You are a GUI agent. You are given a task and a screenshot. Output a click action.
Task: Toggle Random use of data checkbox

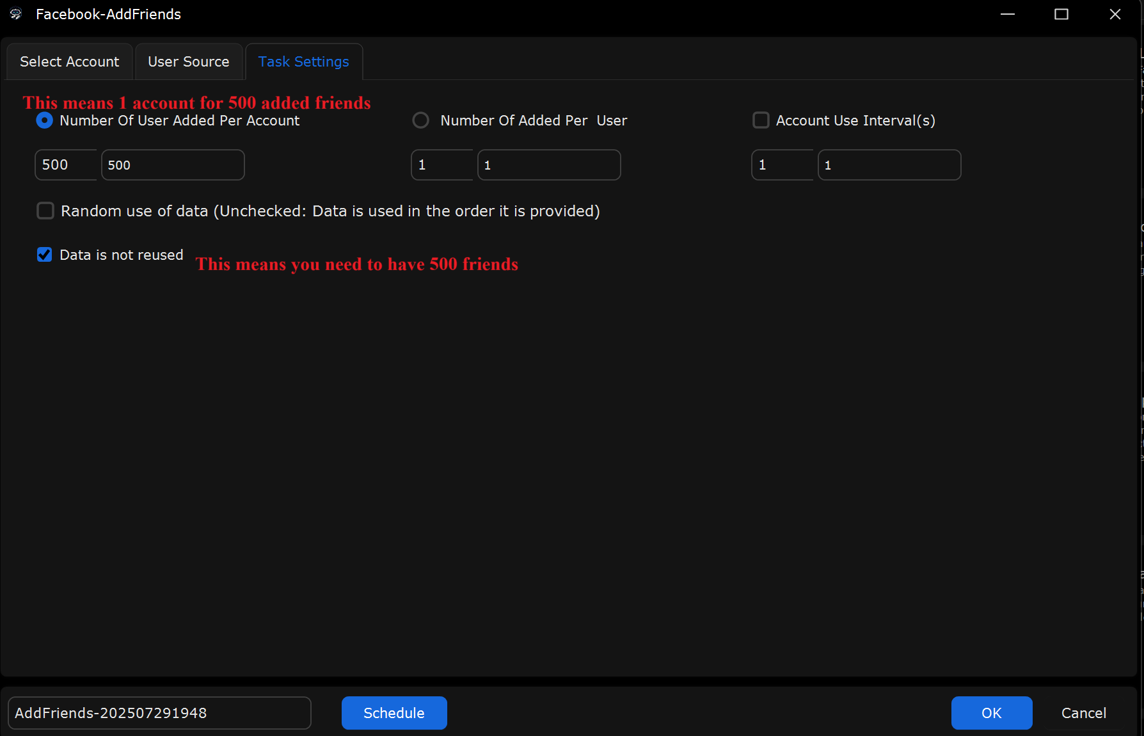coord(45,211)
